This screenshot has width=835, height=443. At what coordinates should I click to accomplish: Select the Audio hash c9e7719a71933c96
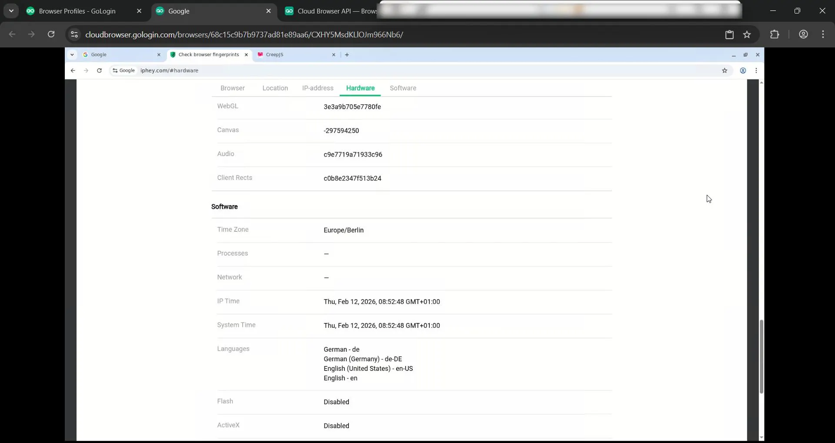353,154
